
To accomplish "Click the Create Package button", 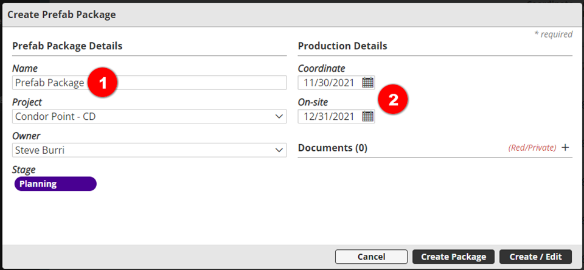I will coord(453,257).
